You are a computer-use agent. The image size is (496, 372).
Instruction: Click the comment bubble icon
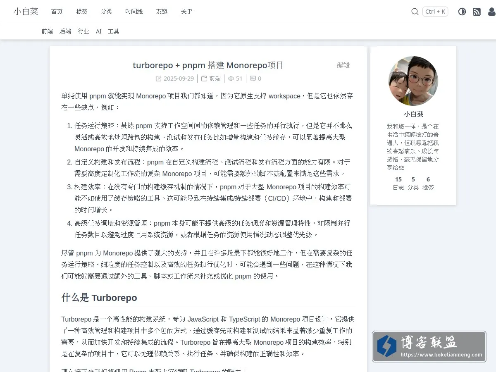[x=253, y=79]
